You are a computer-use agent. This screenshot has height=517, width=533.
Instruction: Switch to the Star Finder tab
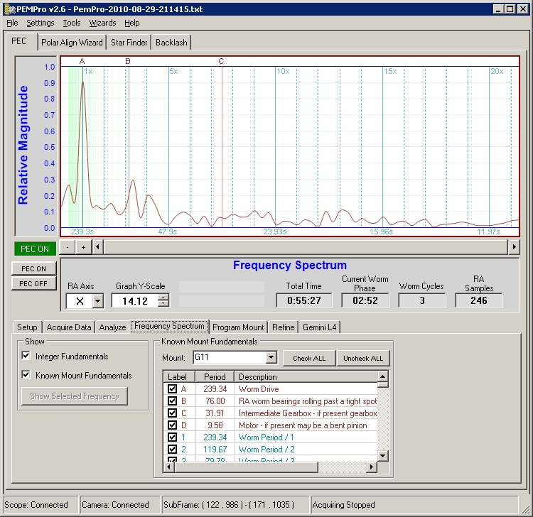click(129, 43)
